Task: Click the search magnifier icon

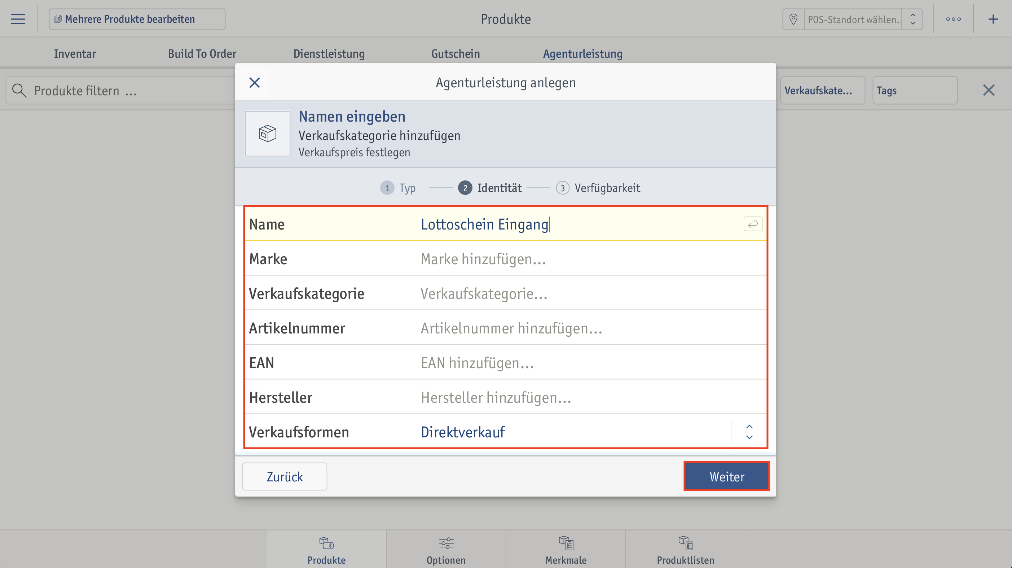Action: 19,91
